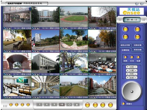The height and width of the screenshot is (110, 147).
Task: Click the play button in the right panel
Action: coord(137,29)
